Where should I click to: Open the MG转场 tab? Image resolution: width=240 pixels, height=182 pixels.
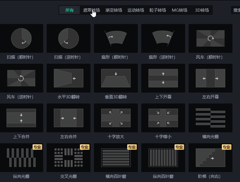[x=180, y=10]
